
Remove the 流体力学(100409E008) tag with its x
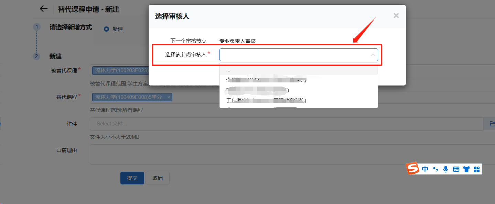(x=169, y=98)
